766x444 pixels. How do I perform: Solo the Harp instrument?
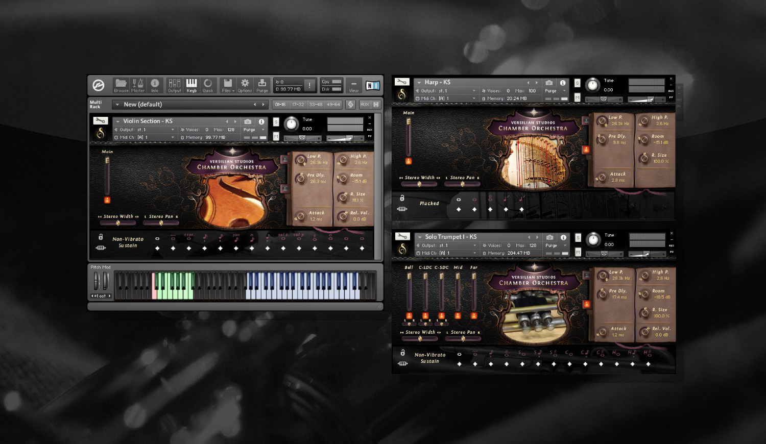(x=578, y=83)
